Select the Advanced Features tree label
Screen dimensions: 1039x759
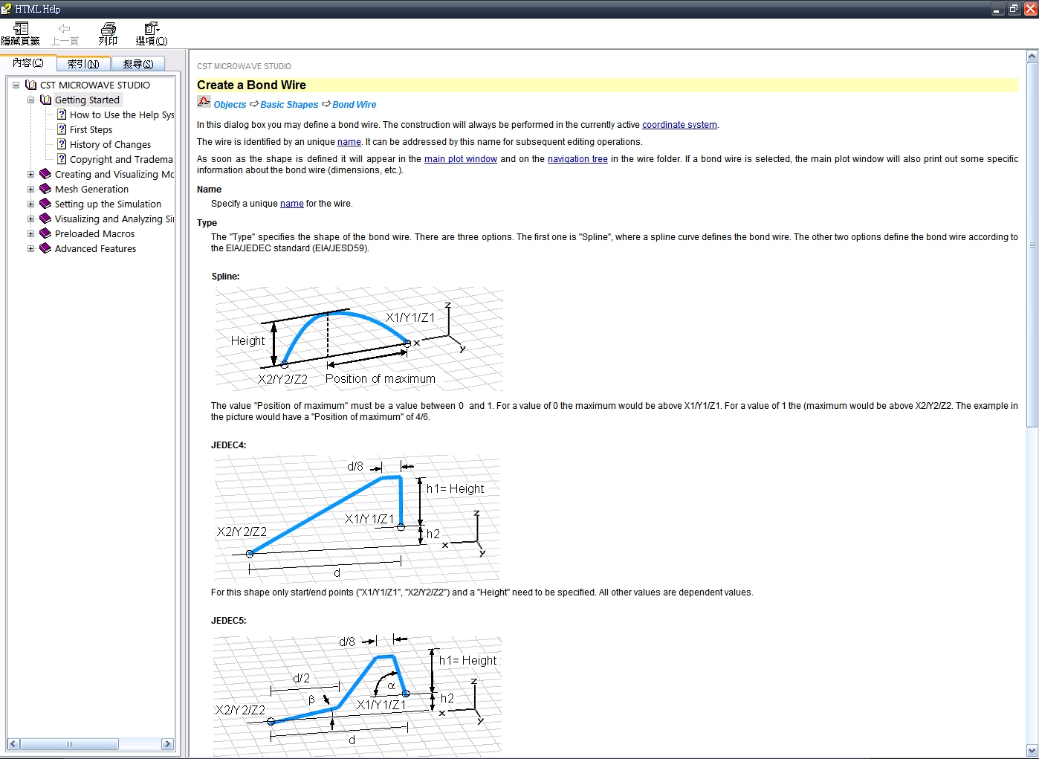95,249
